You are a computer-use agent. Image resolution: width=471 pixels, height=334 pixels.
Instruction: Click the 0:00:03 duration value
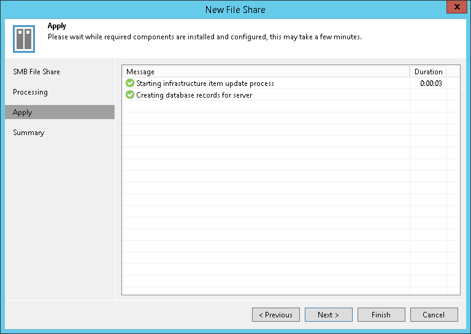coord(431,83)
